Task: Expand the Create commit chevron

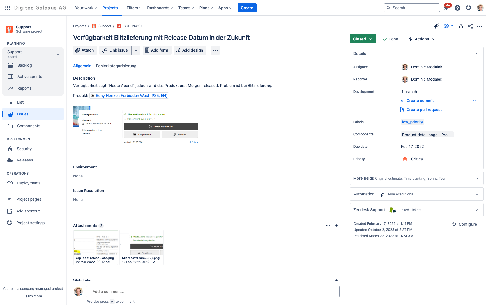Action: [x=475, y=101]
